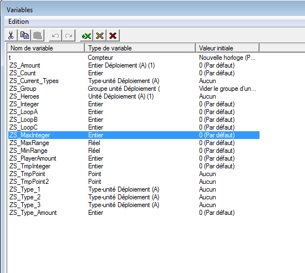This screenshot has width=305, height=273.
Task: Select the ZS_LoopB variable row
Action: pyautogui.click(x=134, y=120)
